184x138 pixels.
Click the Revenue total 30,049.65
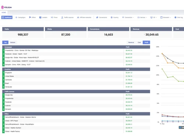[x=152, y=35]
